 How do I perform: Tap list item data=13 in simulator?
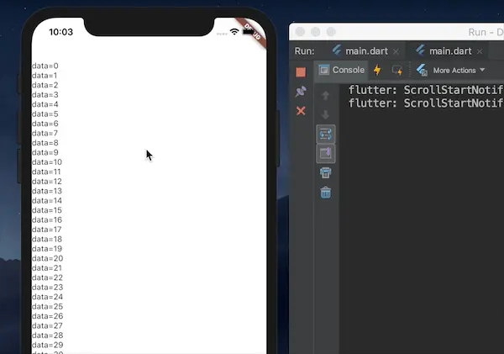(47, 191)
